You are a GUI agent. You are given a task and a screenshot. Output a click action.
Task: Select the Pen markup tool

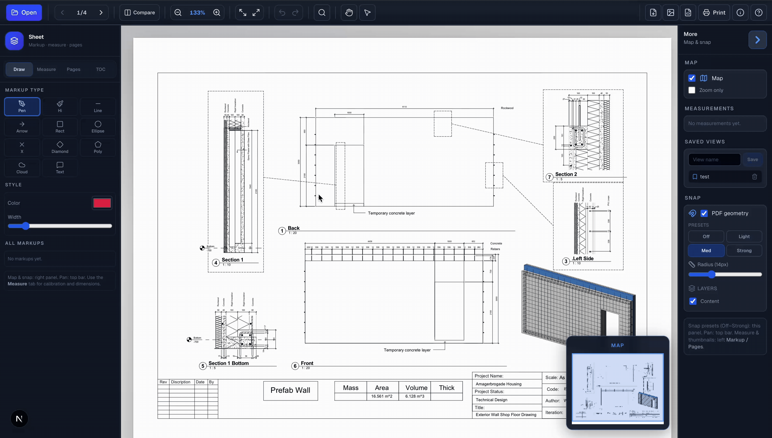pyautogui.click(x=22, y=106)
